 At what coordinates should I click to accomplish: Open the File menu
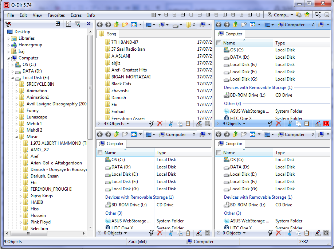[11, 15]
